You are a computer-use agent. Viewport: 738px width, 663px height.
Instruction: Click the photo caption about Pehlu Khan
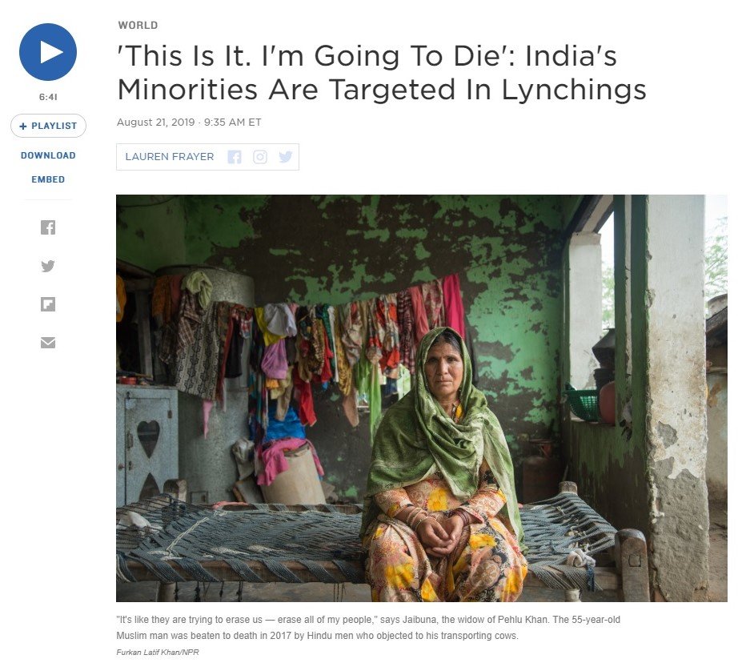click(x=368, y=628)
